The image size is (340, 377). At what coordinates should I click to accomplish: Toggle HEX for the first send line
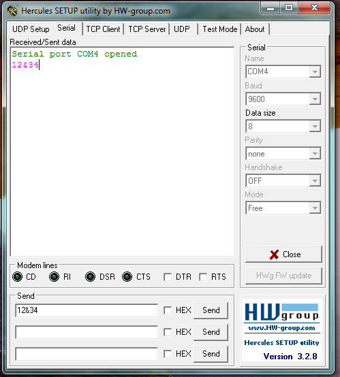pos(168,310)
